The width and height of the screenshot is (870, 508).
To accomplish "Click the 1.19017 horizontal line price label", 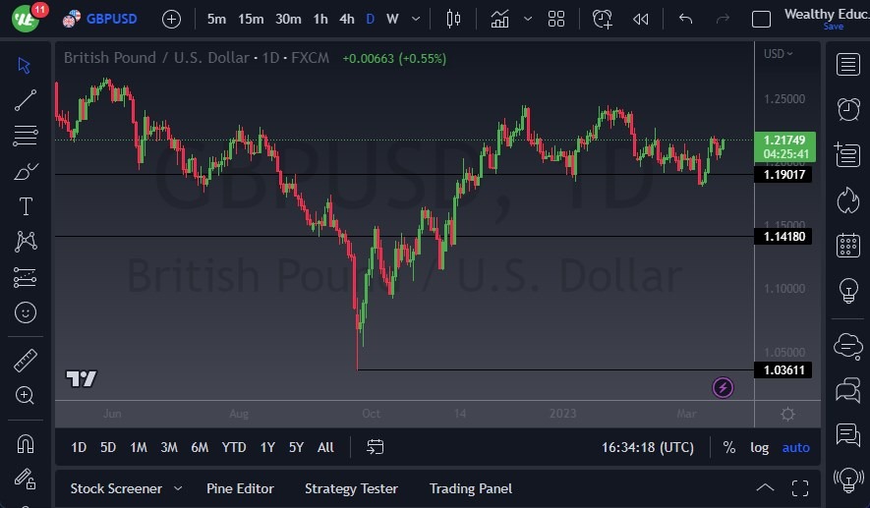I will 783,174.
